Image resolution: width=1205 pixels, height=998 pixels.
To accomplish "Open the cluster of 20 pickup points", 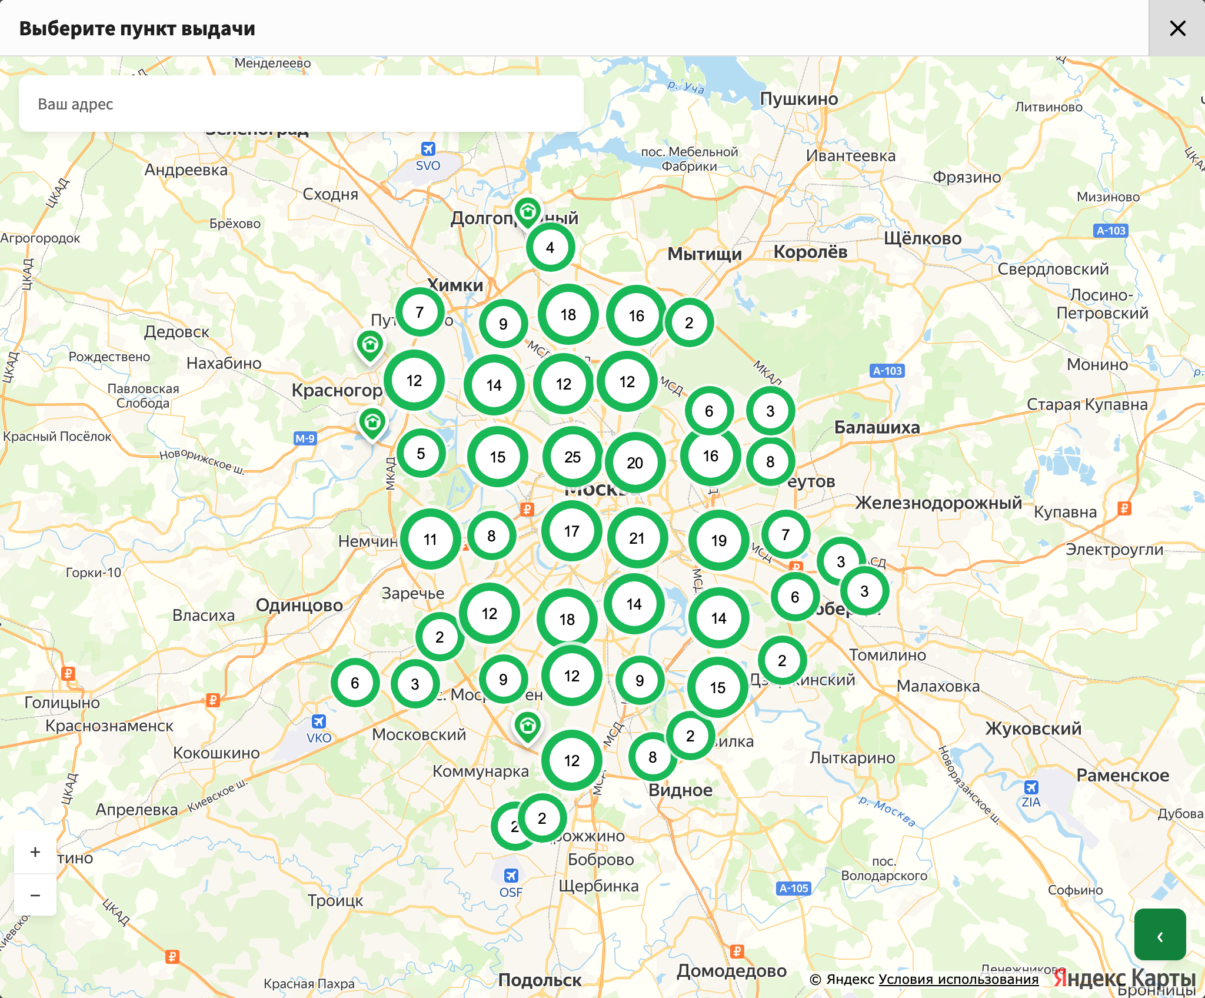I will pos(635,463).
